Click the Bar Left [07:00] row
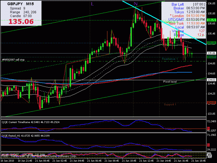This screenshot has width=217, height=163. 188,5
